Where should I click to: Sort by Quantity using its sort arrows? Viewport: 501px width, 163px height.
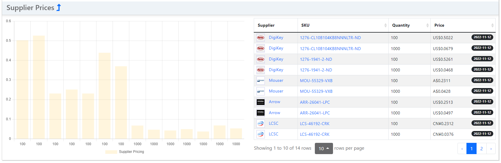point(427,25)
